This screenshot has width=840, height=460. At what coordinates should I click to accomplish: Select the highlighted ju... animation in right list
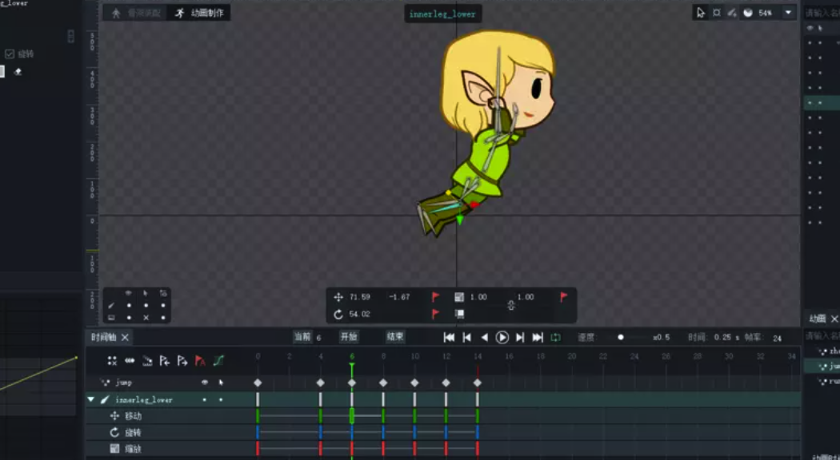tap(822, 367)
